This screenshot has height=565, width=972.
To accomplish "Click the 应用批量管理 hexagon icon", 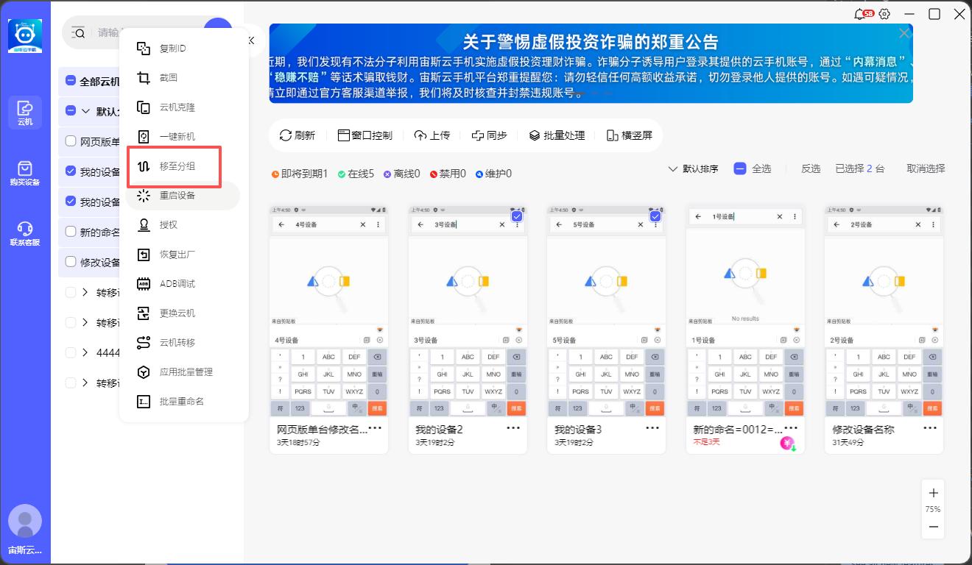I will click(144, 372).
